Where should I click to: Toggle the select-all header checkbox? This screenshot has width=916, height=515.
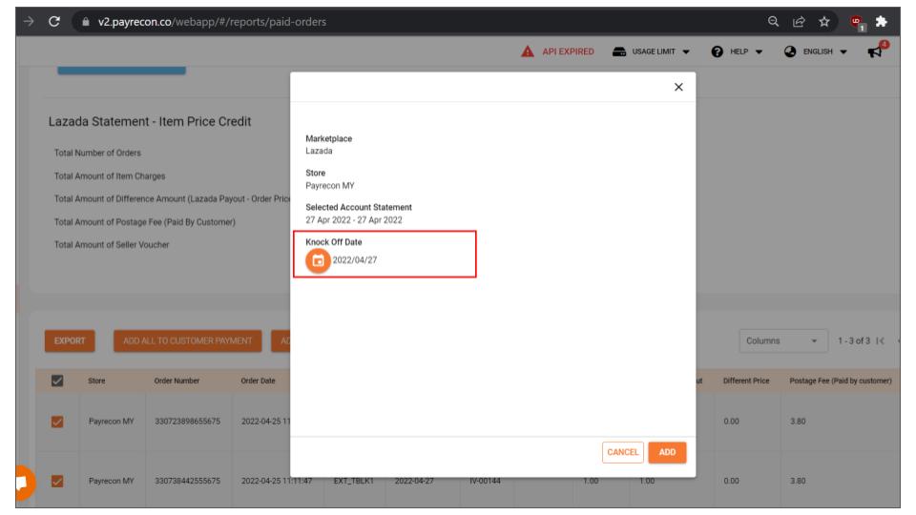click(57, 381)
